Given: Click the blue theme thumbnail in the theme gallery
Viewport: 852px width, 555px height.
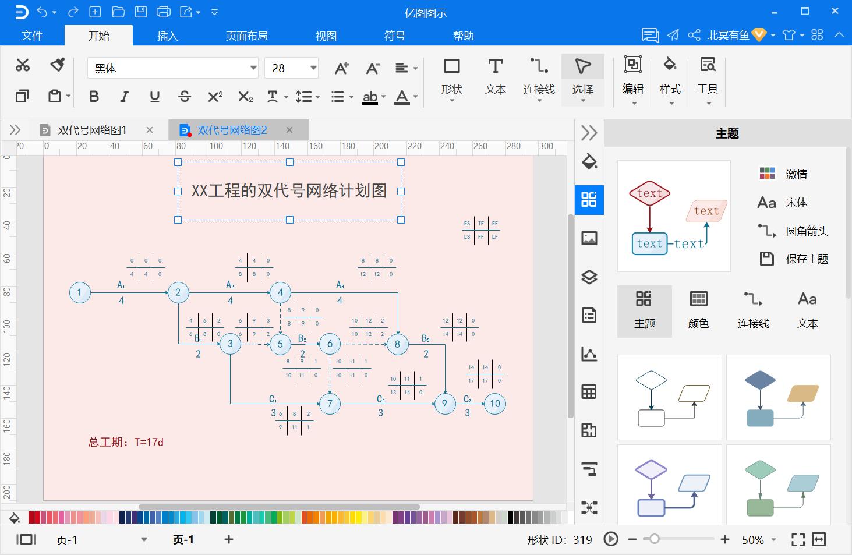Looking at the screenshot, I should click(779, 397).
